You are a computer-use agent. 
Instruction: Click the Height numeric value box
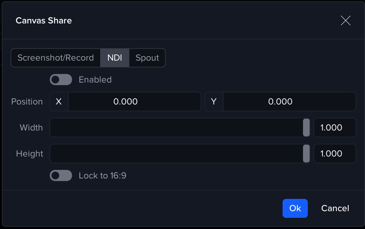(335, 154)
